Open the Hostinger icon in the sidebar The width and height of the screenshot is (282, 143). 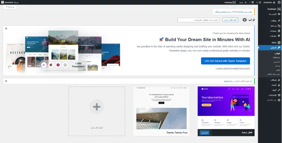coord(279,9)
